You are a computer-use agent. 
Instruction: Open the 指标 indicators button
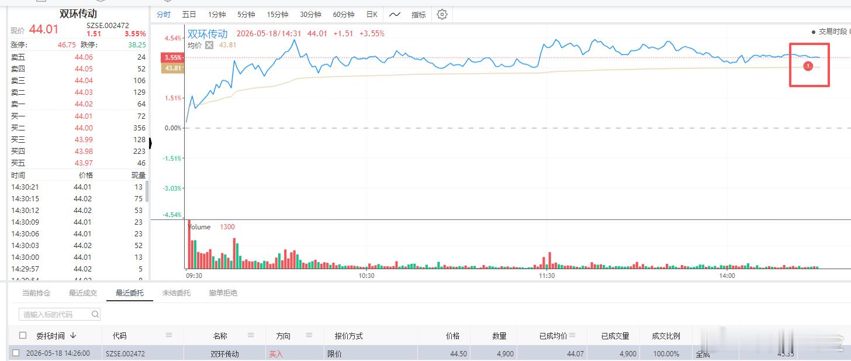[x=418, y=15]
